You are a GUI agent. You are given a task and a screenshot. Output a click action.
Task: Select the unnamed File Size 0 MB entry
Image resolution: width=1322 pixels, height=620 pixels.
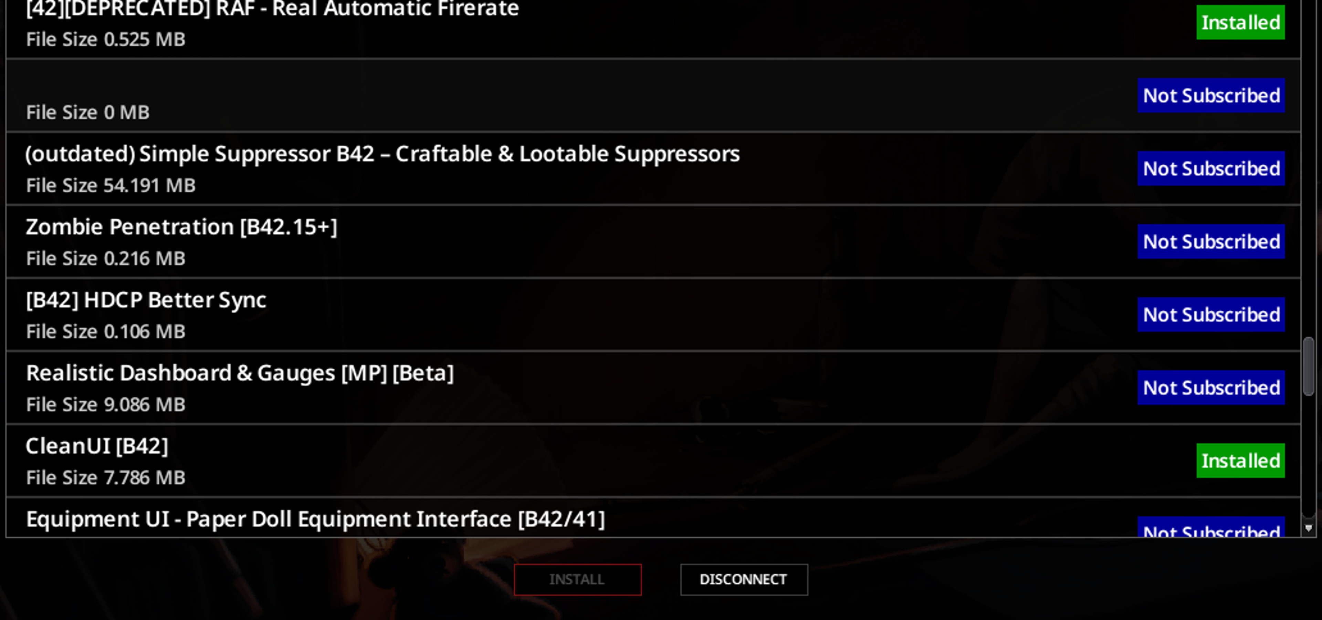[653, 95]
